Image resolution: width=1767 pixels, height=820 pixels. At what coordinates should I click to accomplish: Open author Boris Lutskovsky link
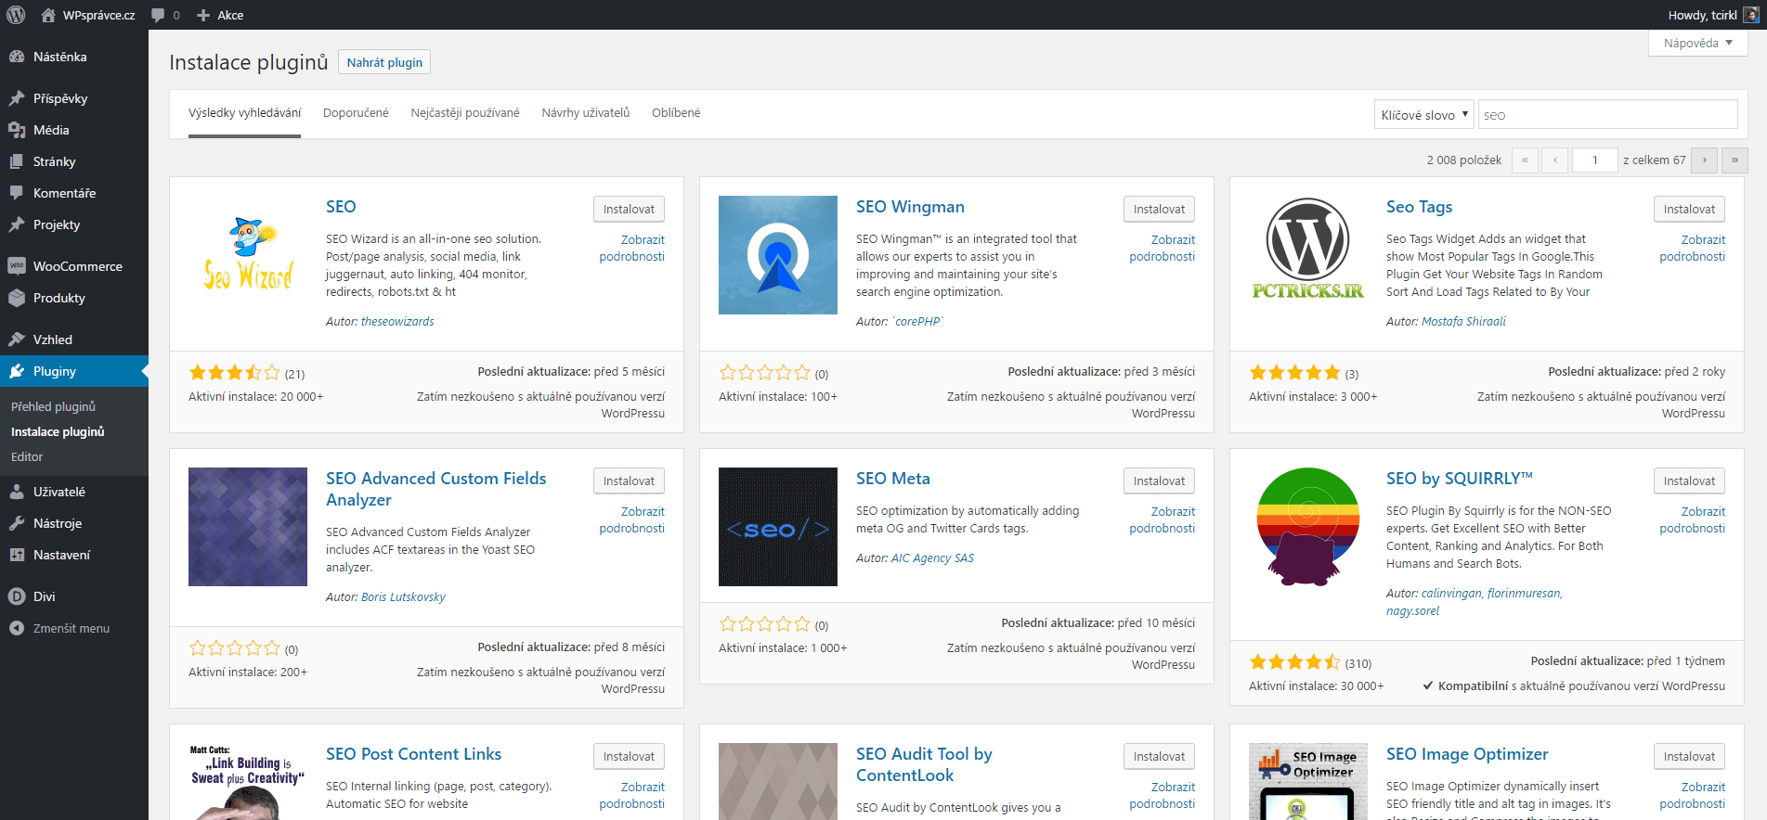(403, 597)
